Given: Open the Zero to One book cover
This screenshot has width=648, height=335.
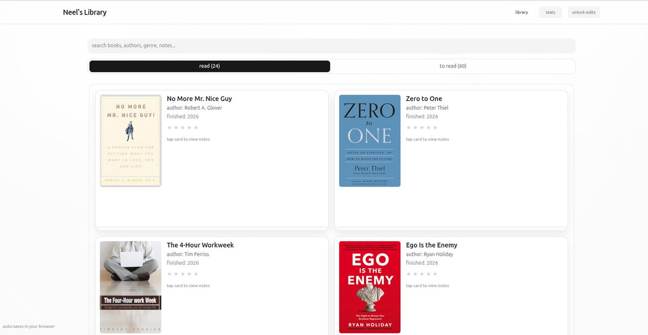Looking at the screenshot, I should point(370,141).
